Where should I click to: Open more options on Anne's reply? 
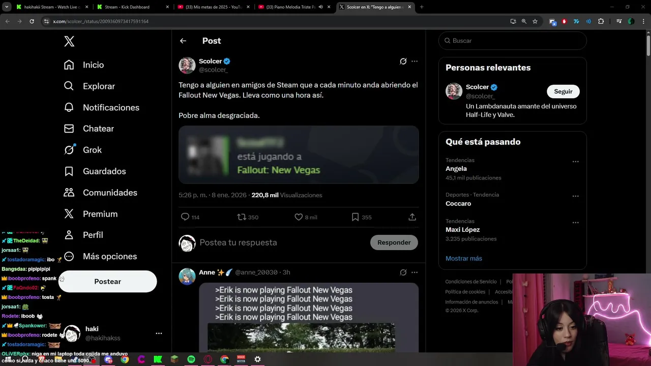pyautogui.click(x=415, y=272)
